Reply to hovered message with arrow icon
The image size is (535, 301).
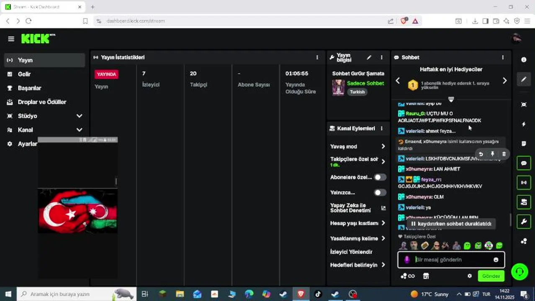click(x=481, y=154)
